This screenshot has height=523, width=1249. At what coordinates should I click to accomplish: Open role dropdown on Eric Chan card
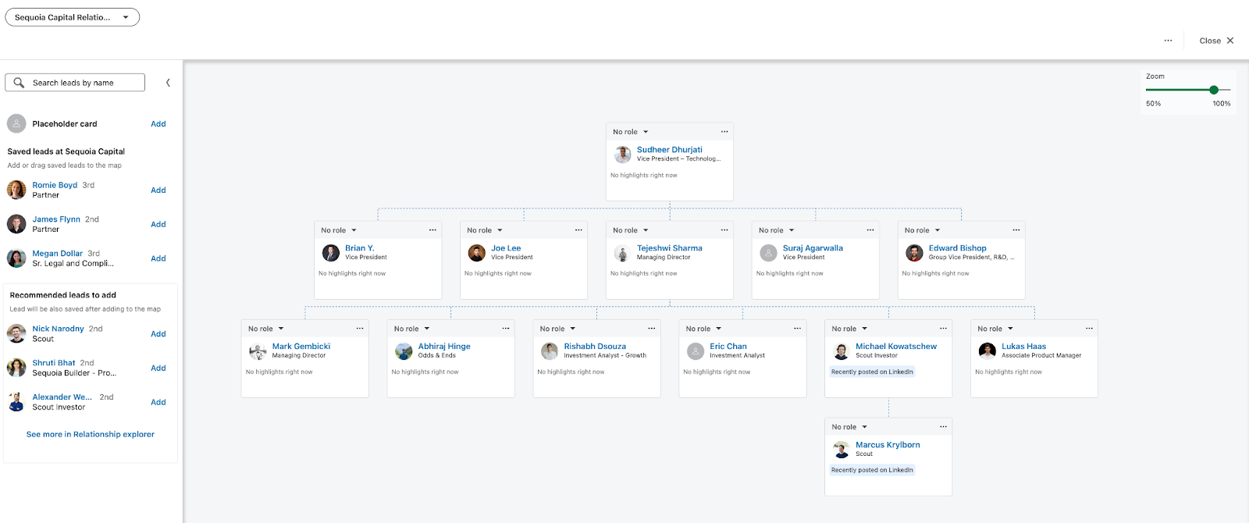pyautogui.click(x=704, y=329)
